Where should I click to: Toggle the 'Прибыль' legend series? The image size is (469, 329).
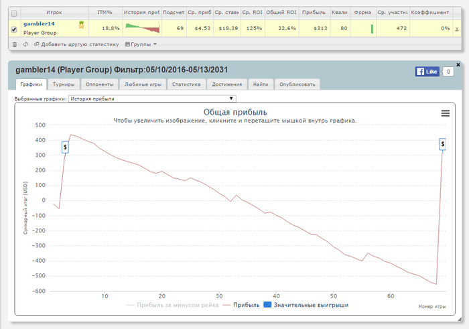point(241,305)
